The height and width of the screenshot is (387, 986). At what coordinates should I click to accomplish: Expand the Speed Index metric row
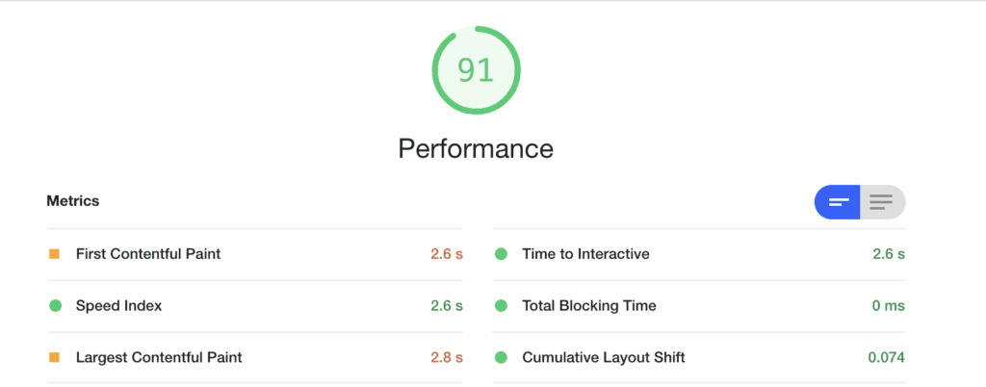pyautogui.click(x=254, y=306)
